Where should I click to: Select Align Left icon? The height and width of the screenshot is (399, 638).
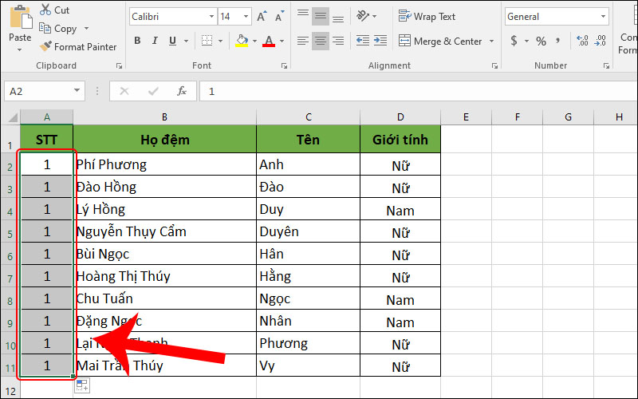point(303,41)
